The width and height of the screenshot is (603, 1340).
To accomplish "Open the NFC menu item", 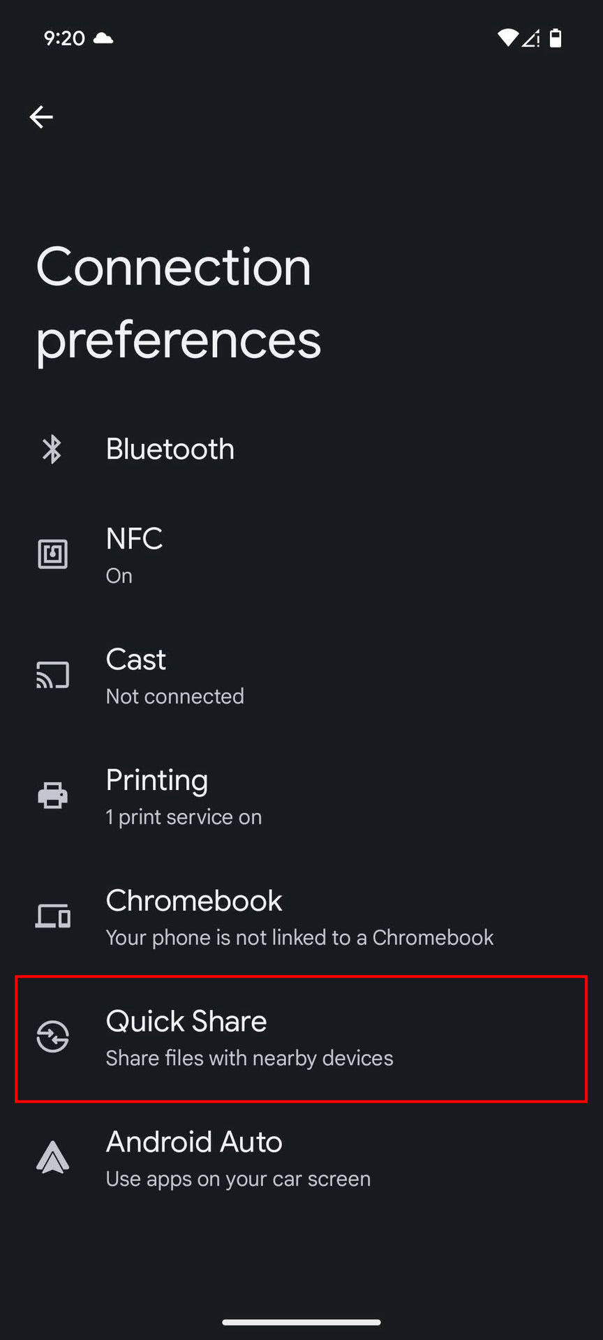I will coord(134,539).
